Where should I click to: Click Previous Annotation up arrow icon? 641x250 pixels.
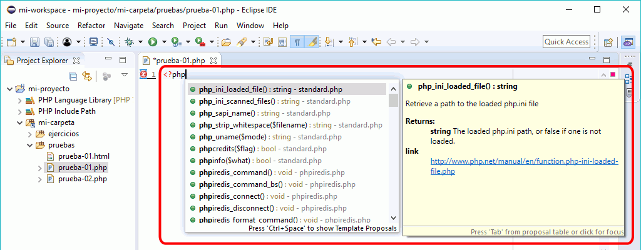point(353,42)
